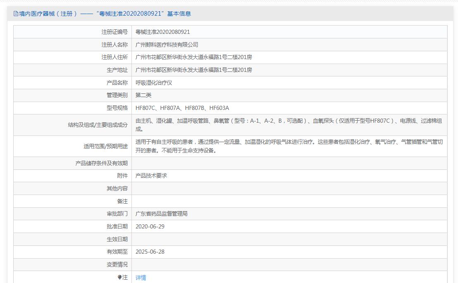Select the value 粤械注准20202080921 in the table
The width and height of the screenshot is (458, 283).
(x=163, y=32)
